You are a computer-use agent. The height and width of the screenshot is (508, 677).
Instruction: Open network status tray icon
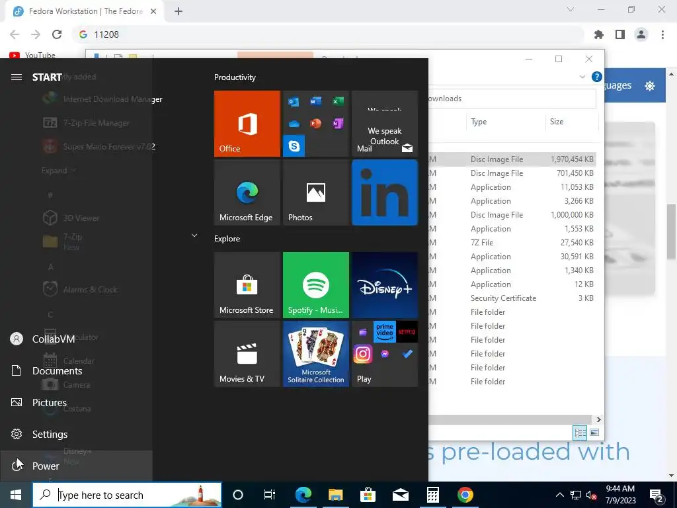576,495
